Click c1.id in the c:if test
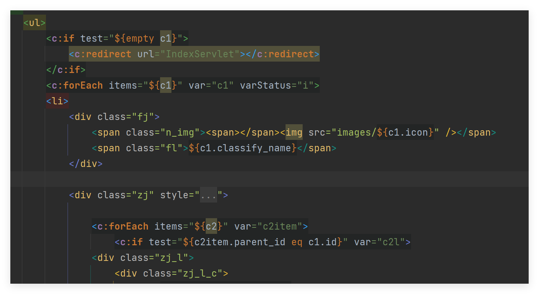Viewport: 539px width, 294px height. click(323, 242)
